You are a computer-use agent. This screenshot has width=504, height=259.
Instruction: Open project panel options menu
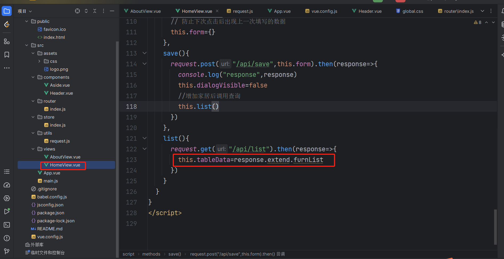104,11
